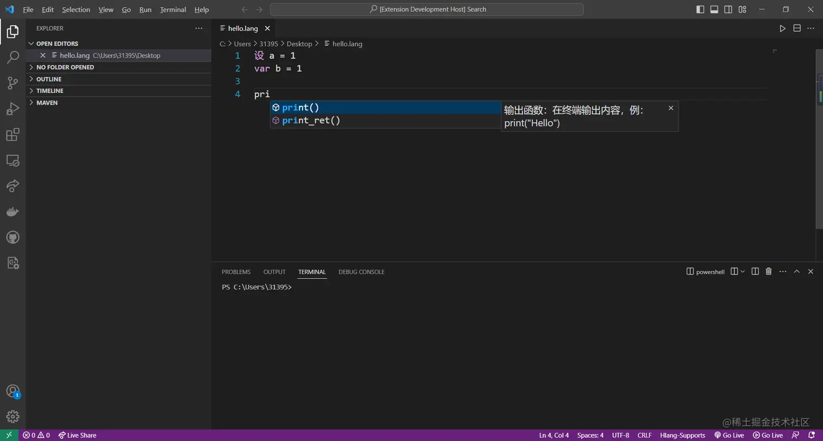Open the Source Control view
Viewport: 823px width, 441px height.
[x=13, y=83]
